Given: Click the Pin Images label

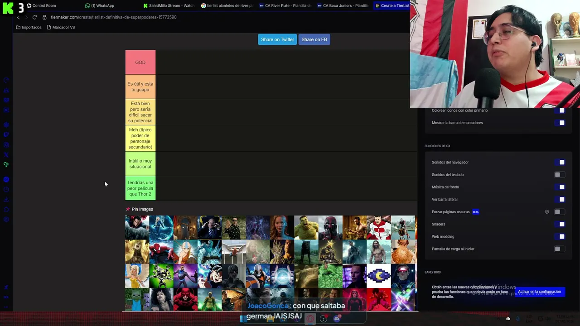Looking at the screenshot, I should pyautogui.click(x=142, y=209).
